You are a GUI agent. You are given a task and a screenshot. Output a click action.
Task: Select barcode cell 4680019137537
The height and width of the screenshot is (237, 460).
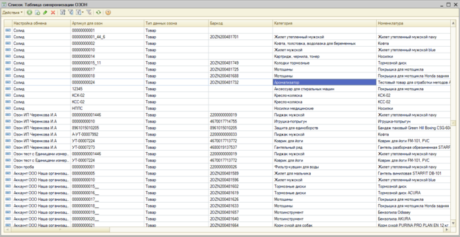pos(241,147)
